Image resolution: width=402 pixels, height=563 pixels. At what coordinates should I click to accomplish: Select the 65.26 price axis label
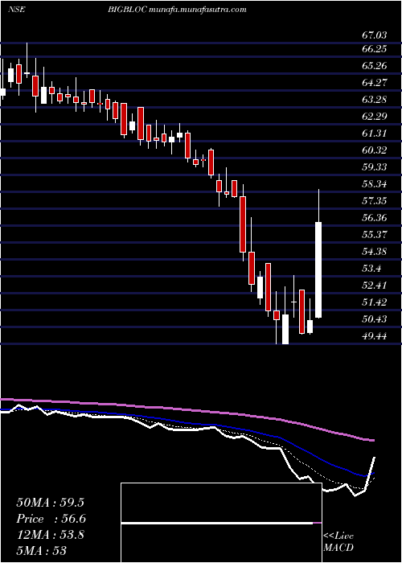[375, 65]
